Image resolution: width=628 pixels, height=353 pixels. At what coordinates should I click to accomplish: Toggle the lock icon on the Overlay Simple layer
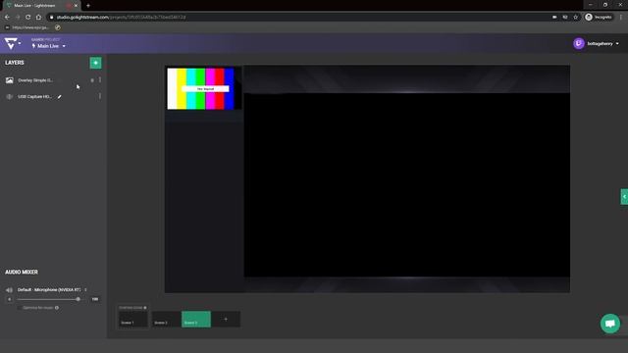92,80
